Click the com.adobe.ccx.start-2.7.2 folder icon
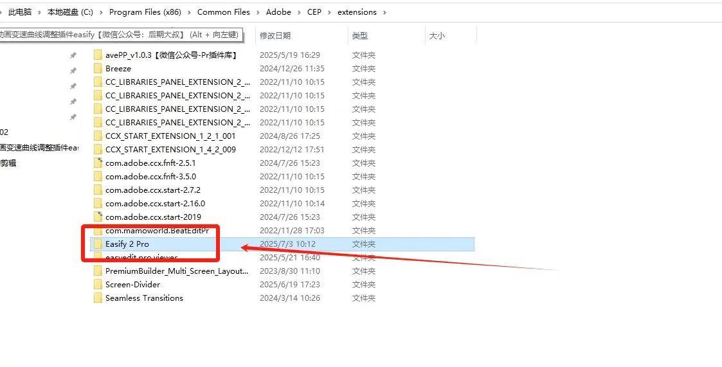The image size is (722, 367). [98, 190]
